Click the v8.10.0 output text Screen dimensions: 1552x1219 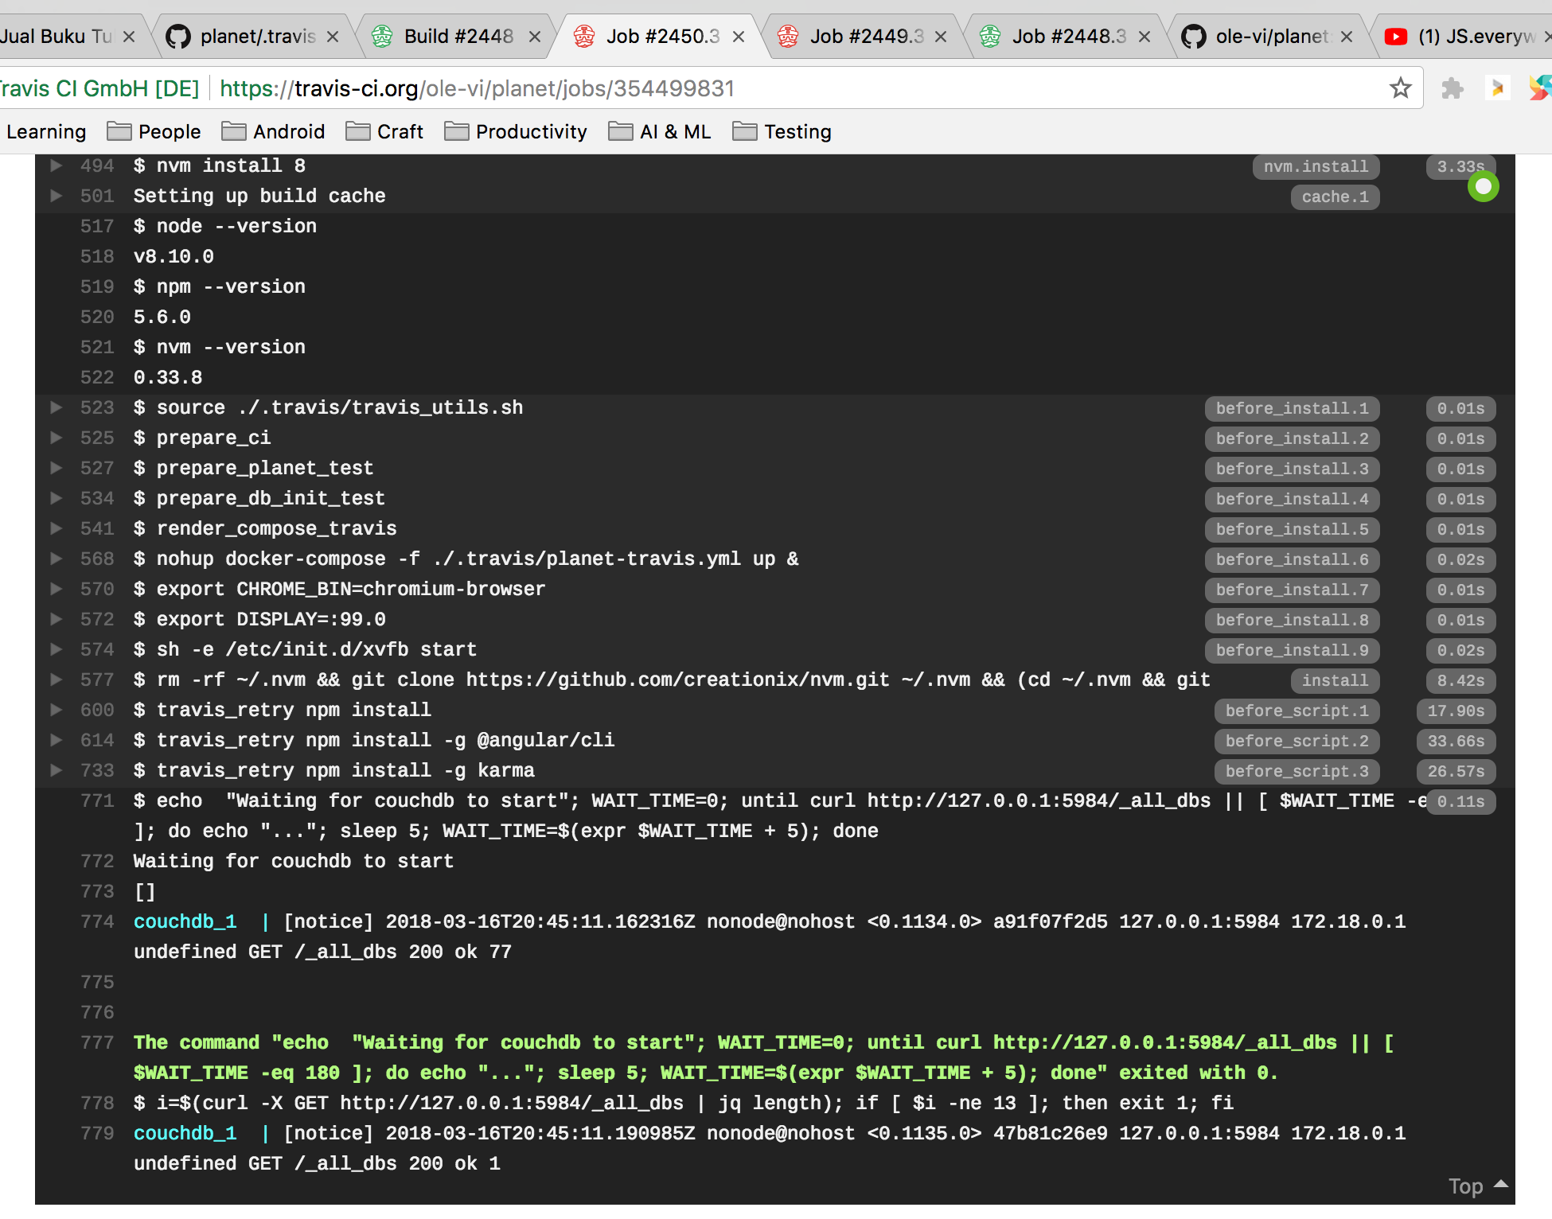[174, 256]
